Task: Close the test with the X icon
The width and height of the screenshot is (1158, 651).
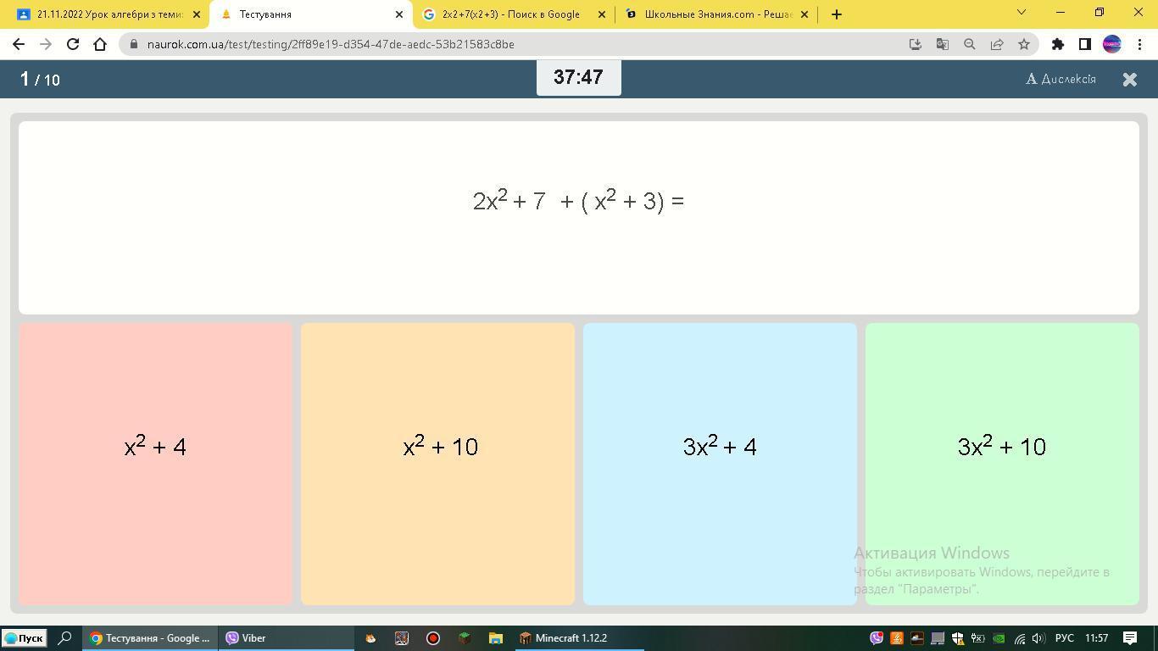Action: (1129, 79)
